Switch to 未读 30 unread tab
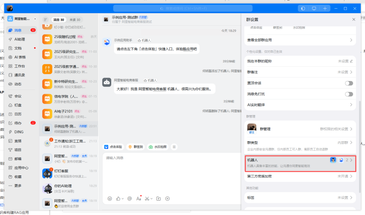Viewport: 365px width, 215px height. [75, 20]
